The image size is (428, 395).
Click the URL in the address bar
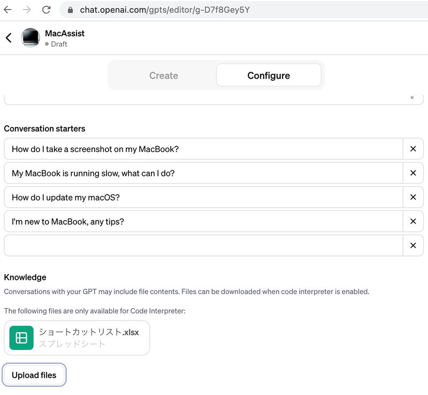click(165, 10)
